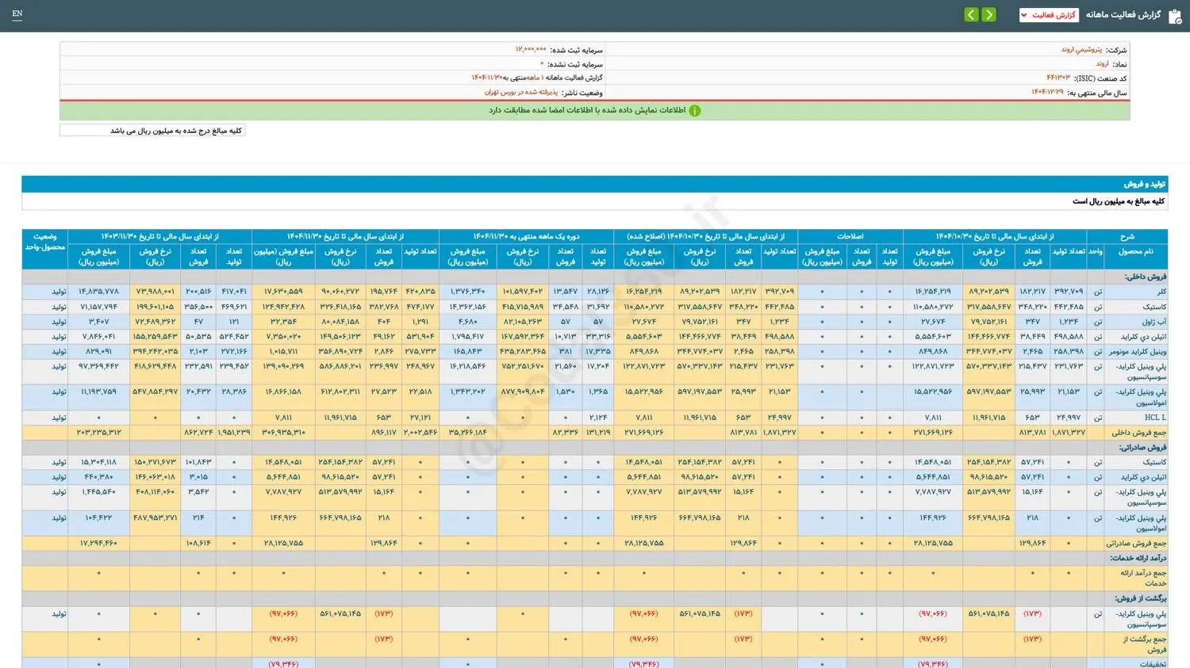Click the green right navigation arrow
Screen dimensions: 1190x668
tap(989, 14)
